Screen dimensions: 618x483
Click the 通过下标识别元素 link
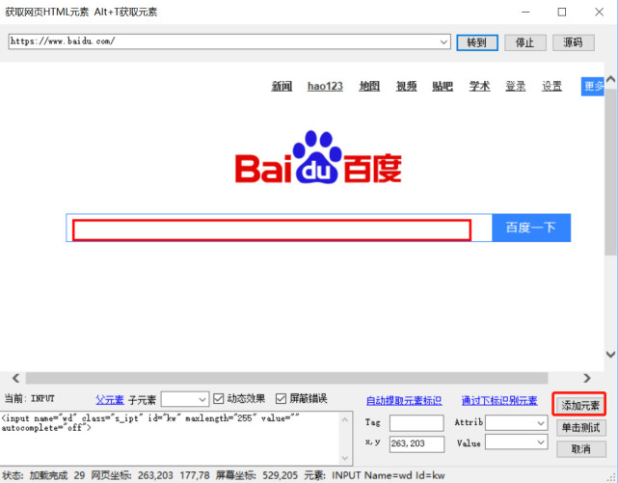pyautogui.click(x=499, y=401)
